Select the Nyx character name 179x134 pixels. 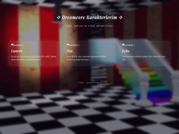coord(70,51)
